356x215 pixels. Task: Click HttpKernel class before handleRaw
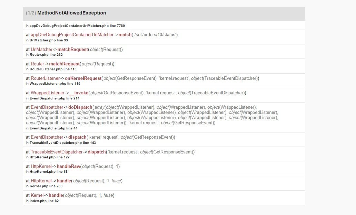pyautogui.click(x=41, y=166)
